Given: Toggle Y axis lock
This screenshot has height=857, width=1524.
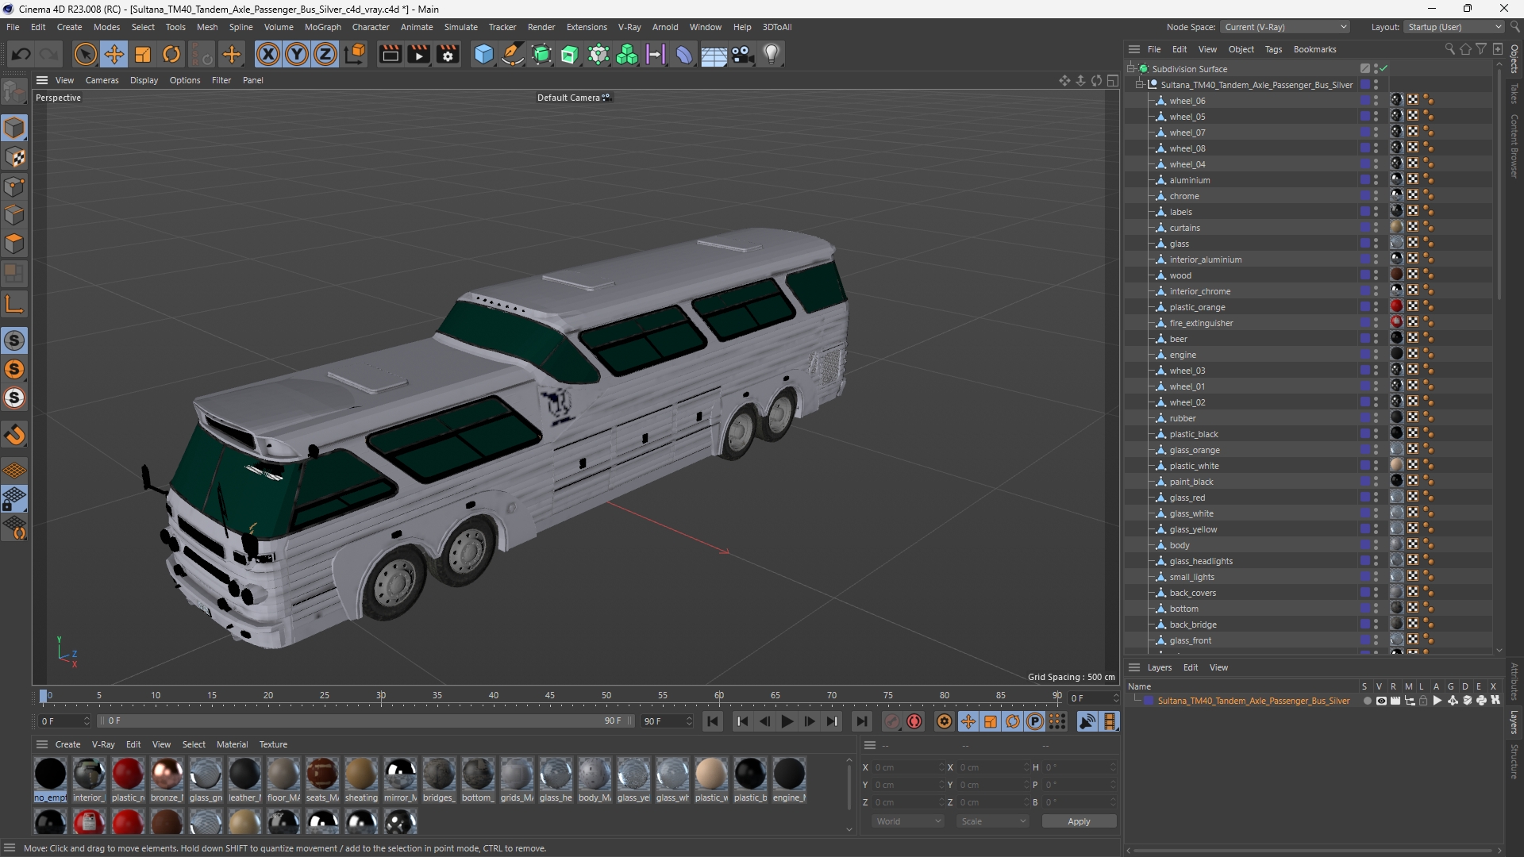Looking at the screenshot, I should pos(297,54).
